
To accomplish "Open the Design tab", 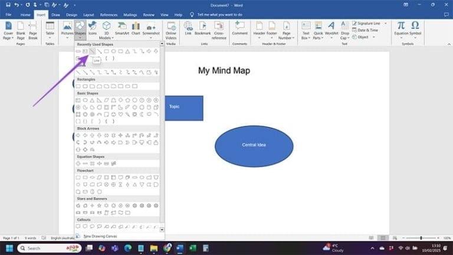I will (x=71, y=14).
